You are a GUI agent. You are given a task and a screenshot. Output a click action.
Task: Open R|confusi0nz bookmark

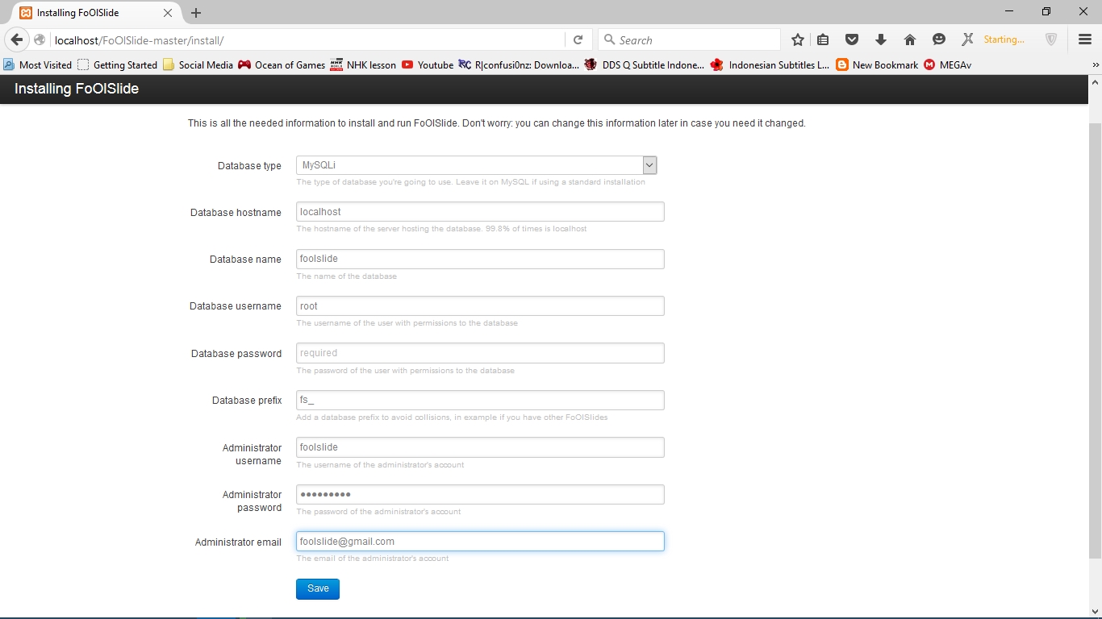(x=519, y=64)
